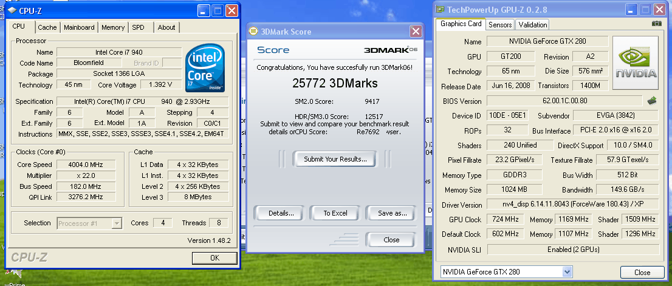The width and height of the screenshot is (672, 286).
Task: Click the Intel Core i7 logo in CPU-Z
Action: [205, 67]
